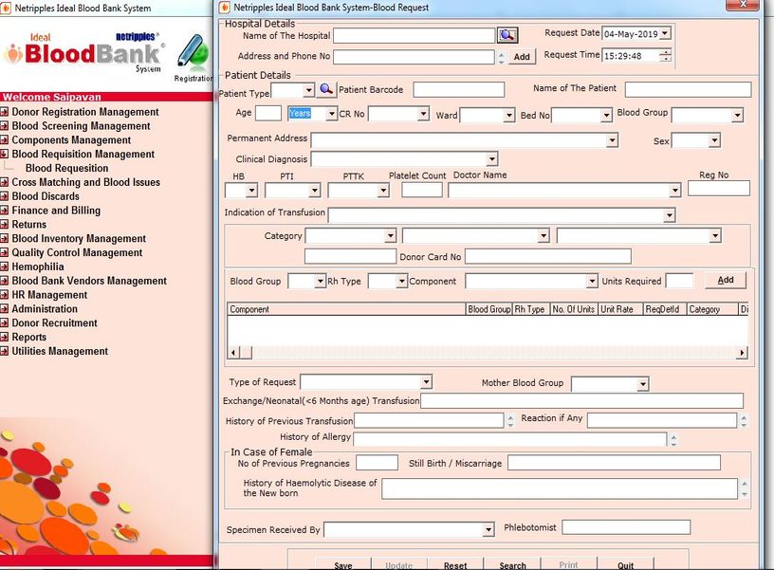This screenshot has height=570, width=774.
Task: Open Blood Bank Vendors Management menu
Action: pyautogui.click(x=89, y=281)
